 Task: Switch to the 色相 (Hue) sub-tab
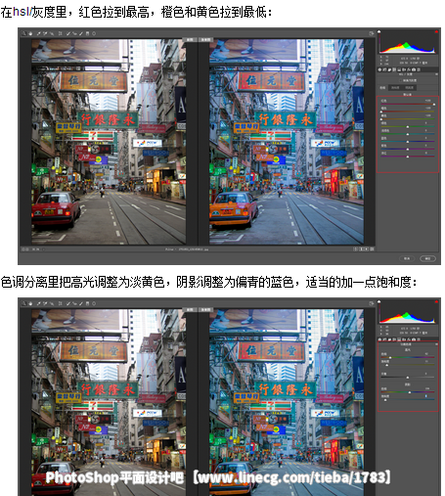click(x=382, y=88)
